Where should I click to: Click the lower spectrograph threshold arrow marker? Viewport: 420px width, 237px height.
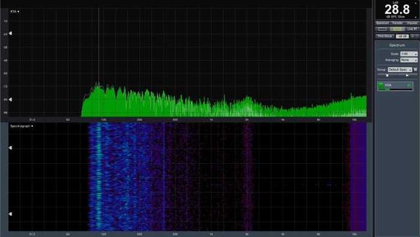click(10, 213)
